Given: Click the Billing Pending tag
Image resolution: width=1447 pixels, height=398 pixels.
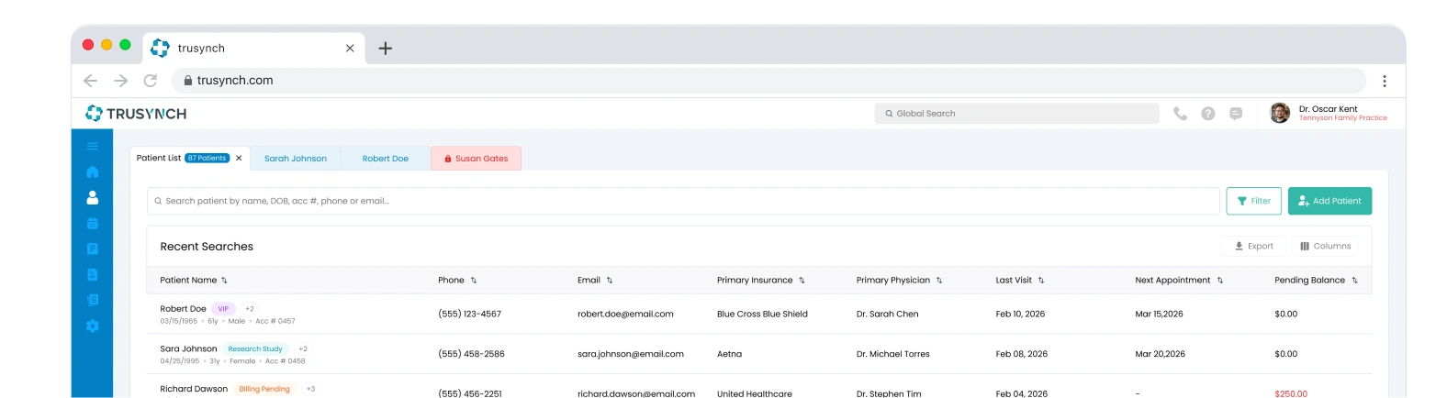Looking at the screenshot, I should click(x=264, y=390).
